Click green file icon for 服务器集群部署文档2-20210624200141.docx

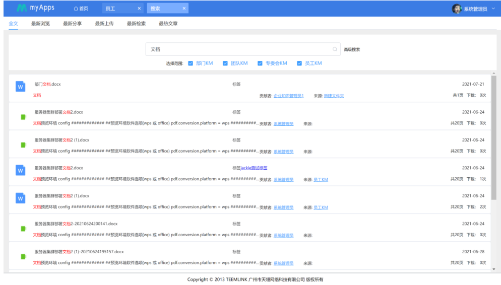pyautogui.click(x=23, y=229)
